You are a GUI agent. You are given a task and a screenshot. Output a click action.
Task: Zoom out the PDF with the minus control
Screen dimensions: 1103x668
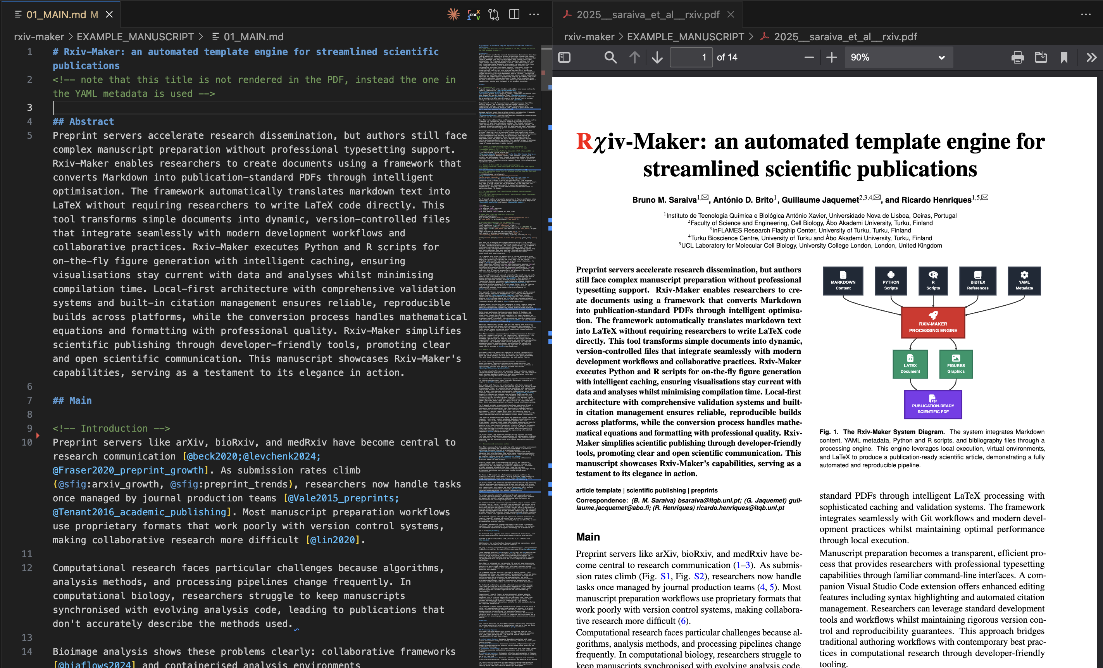point(810,57)
